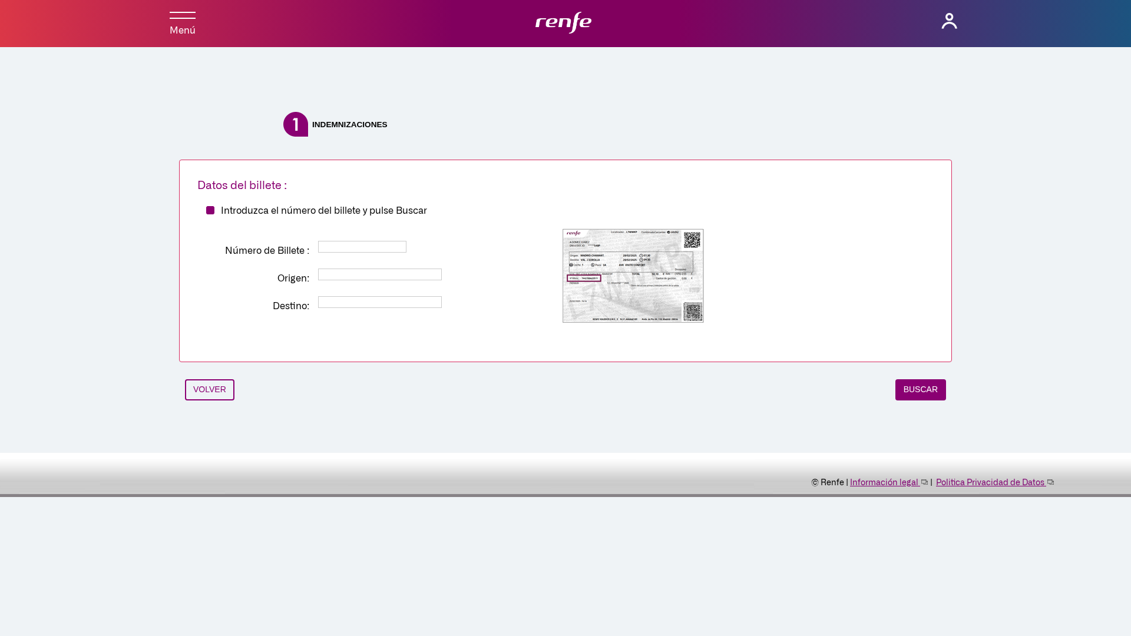Image resolution: width=1131 pixels, height=636 pixels.
Task: Click the 'Número de Billete :' label
Action: [267, 251]
